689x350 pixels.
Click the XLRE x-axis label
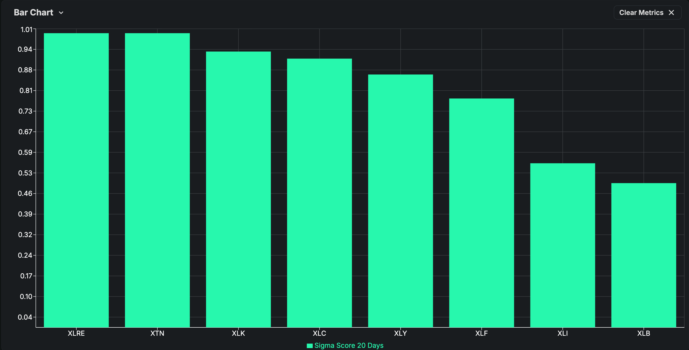click(76, 333)
